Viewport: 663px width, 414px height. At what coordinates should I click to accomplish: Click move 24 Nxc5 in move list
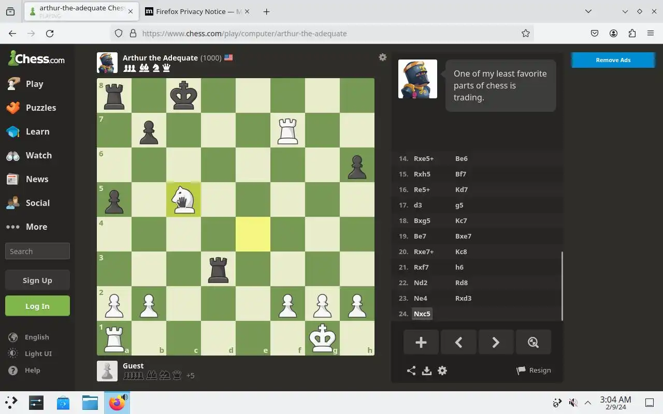click(422, 314)
